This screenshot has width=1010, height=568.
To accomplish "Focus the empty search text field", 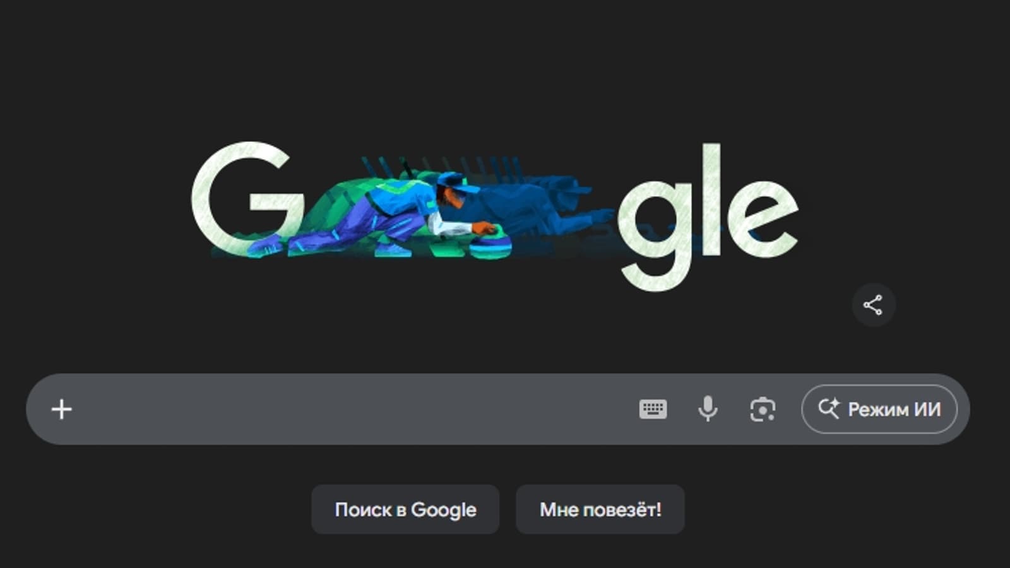I will (x=353, y=409).
